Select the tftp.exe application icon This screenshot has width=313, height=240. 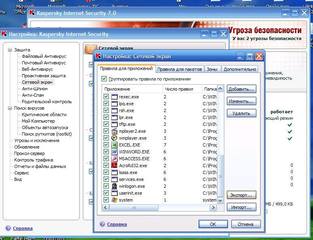114,124
